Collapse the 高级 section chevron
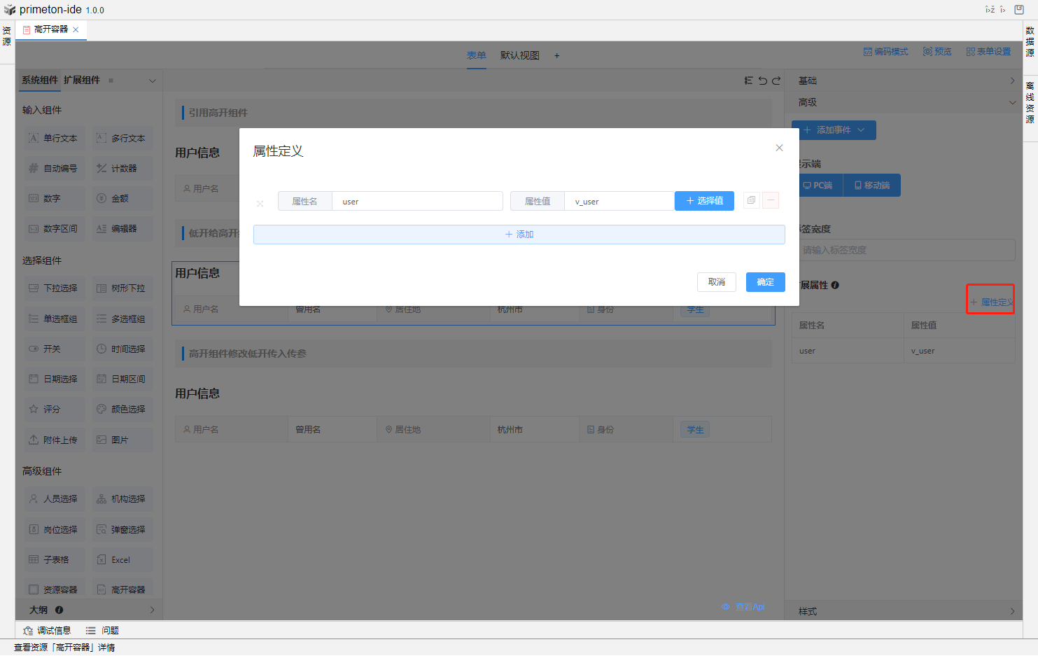The image size is (1038, 656). (1012, 103)
